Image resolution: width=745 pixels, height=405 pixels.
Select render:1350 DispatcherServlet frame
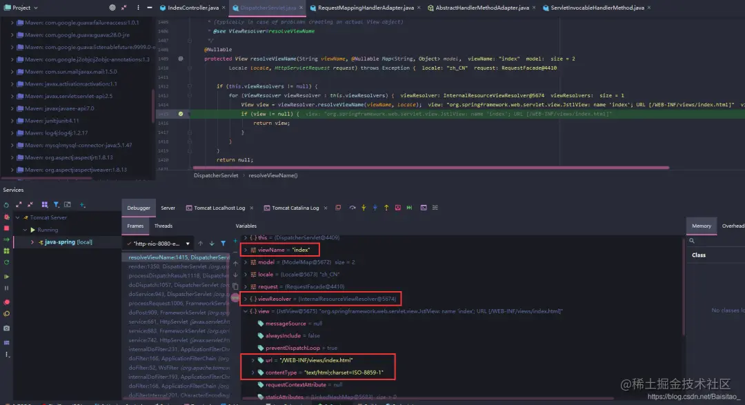pyautogui.click(x=177, y=266)
